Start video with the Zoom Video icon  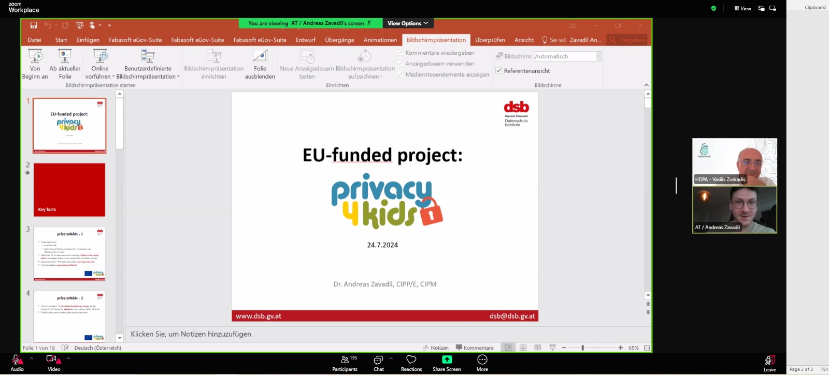click(54, 363)
